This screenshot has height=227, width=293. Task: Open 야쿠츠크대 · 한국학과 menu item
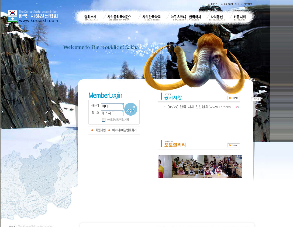coord(186,17)
